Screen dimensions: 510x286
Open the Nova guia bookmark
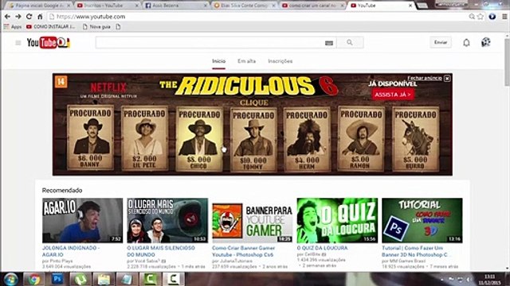(96, 27)
